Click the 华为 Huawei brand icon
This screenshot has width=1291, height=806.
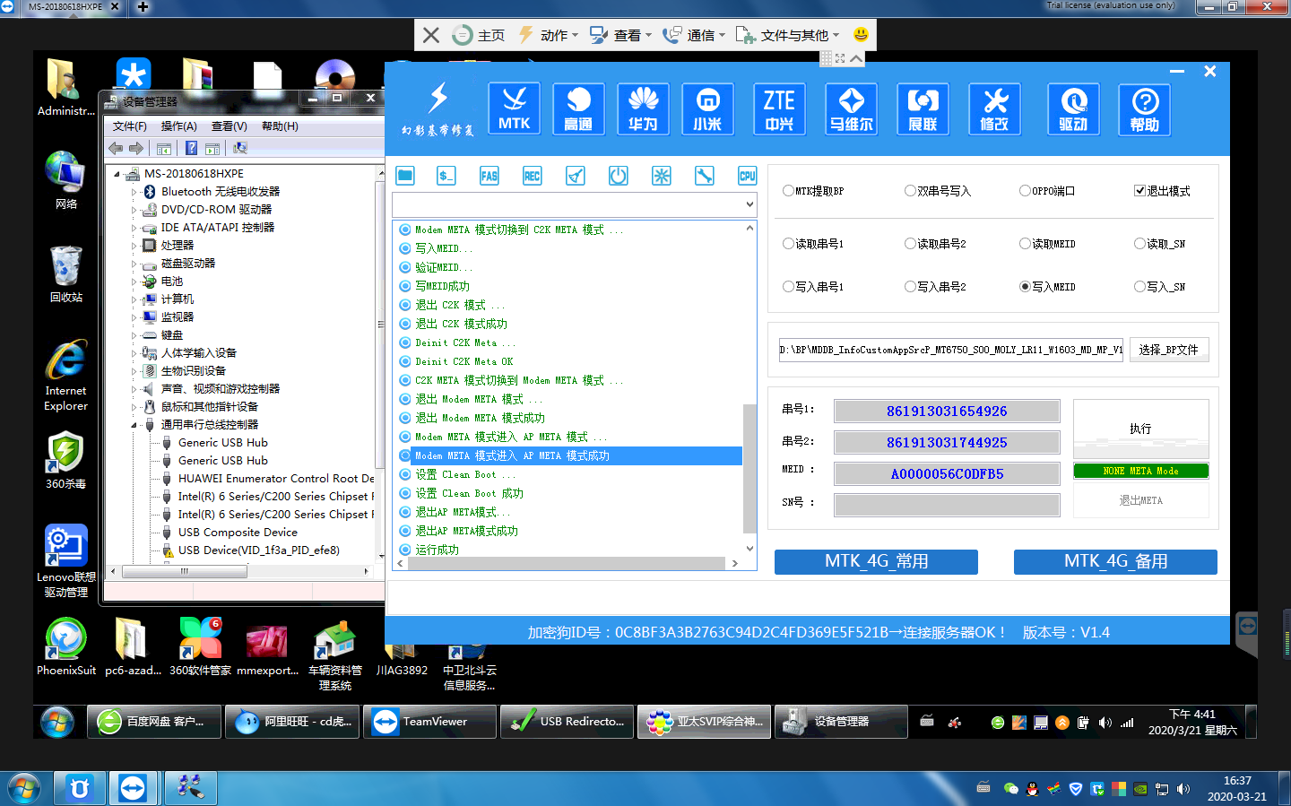coord(643,108)
